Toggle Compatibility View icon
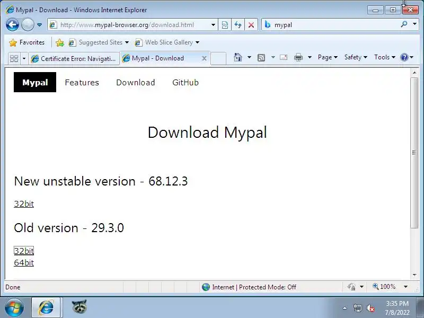The height and width of the screenshot is (318, 424). click(x=225, y=25)
